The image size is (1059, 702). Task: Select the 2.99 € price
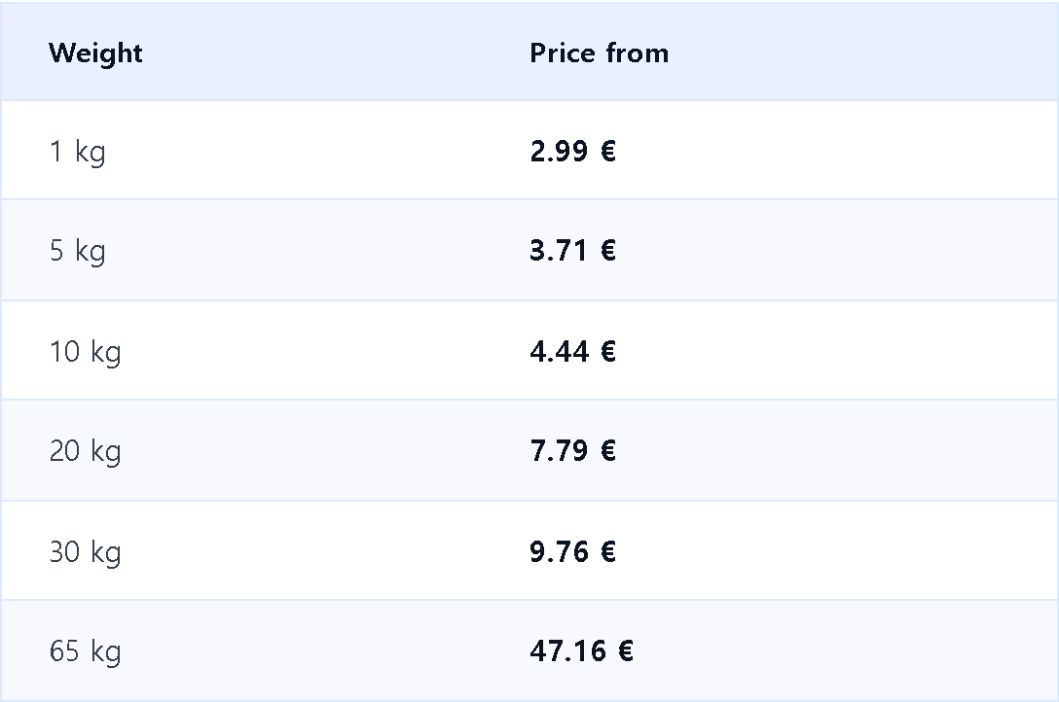[572, 151]
